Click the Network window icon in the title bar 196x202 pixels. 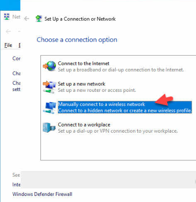[7, 16]
